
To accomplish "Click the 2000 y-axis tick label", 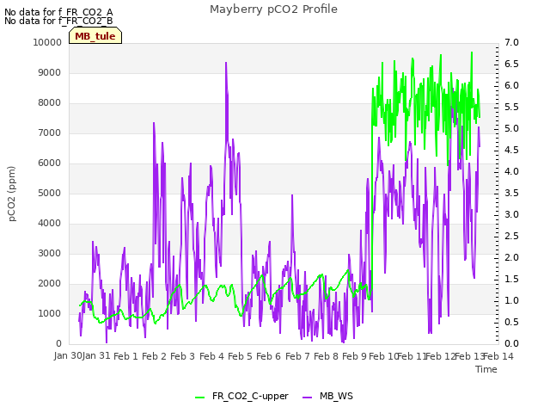I will pyautogui.click(x=50, y=284).
